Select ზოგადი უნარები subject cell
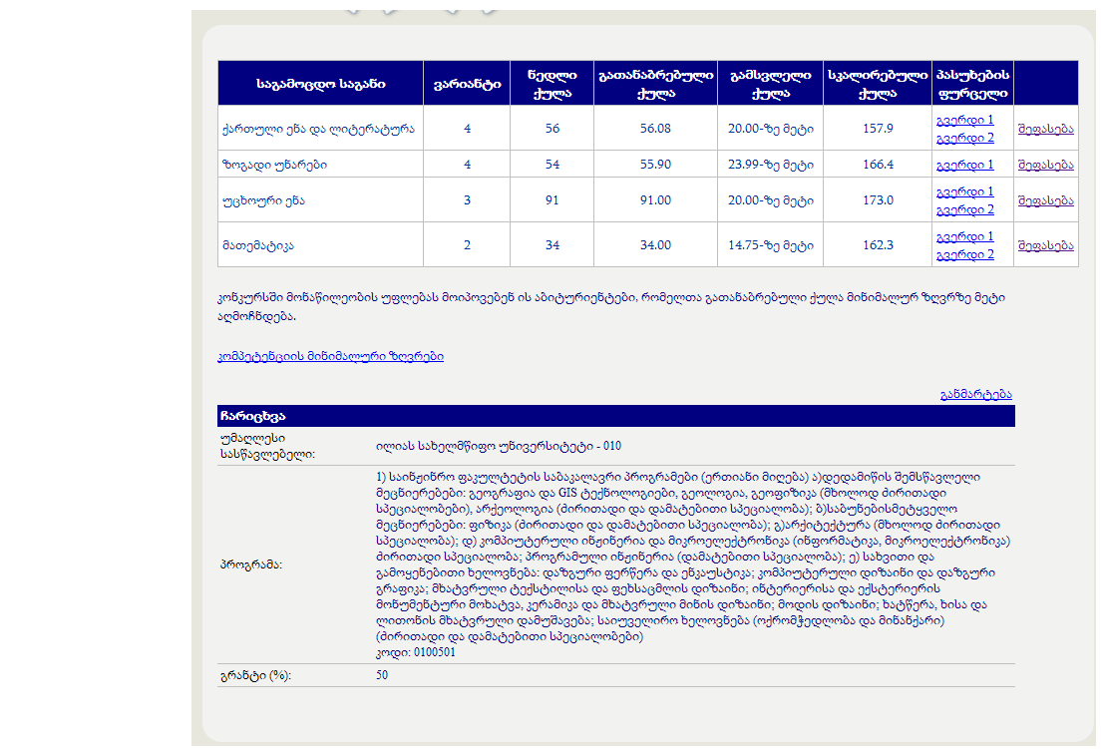This screenshot has width=1101, height=749. click(x=321, y=165)
